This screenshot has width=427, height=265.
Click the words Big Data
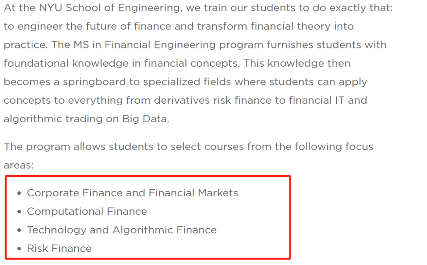(x=145, y=119)
